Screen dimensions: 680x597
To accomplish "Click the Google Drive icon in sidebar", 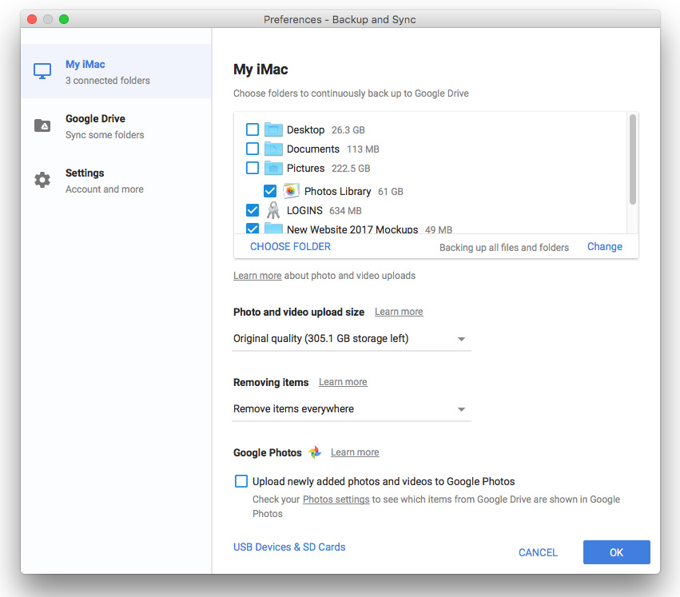I will click(42, 124).
